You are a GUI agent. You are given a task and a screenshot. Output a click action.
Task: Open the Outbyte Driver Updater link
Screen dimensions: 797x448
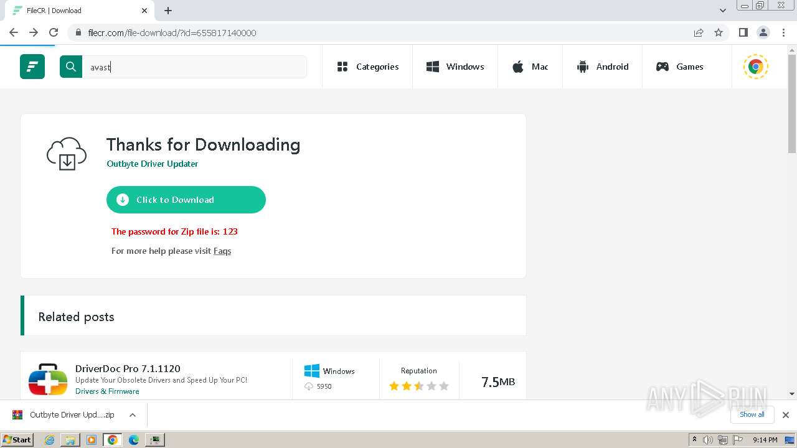(153, 164)
